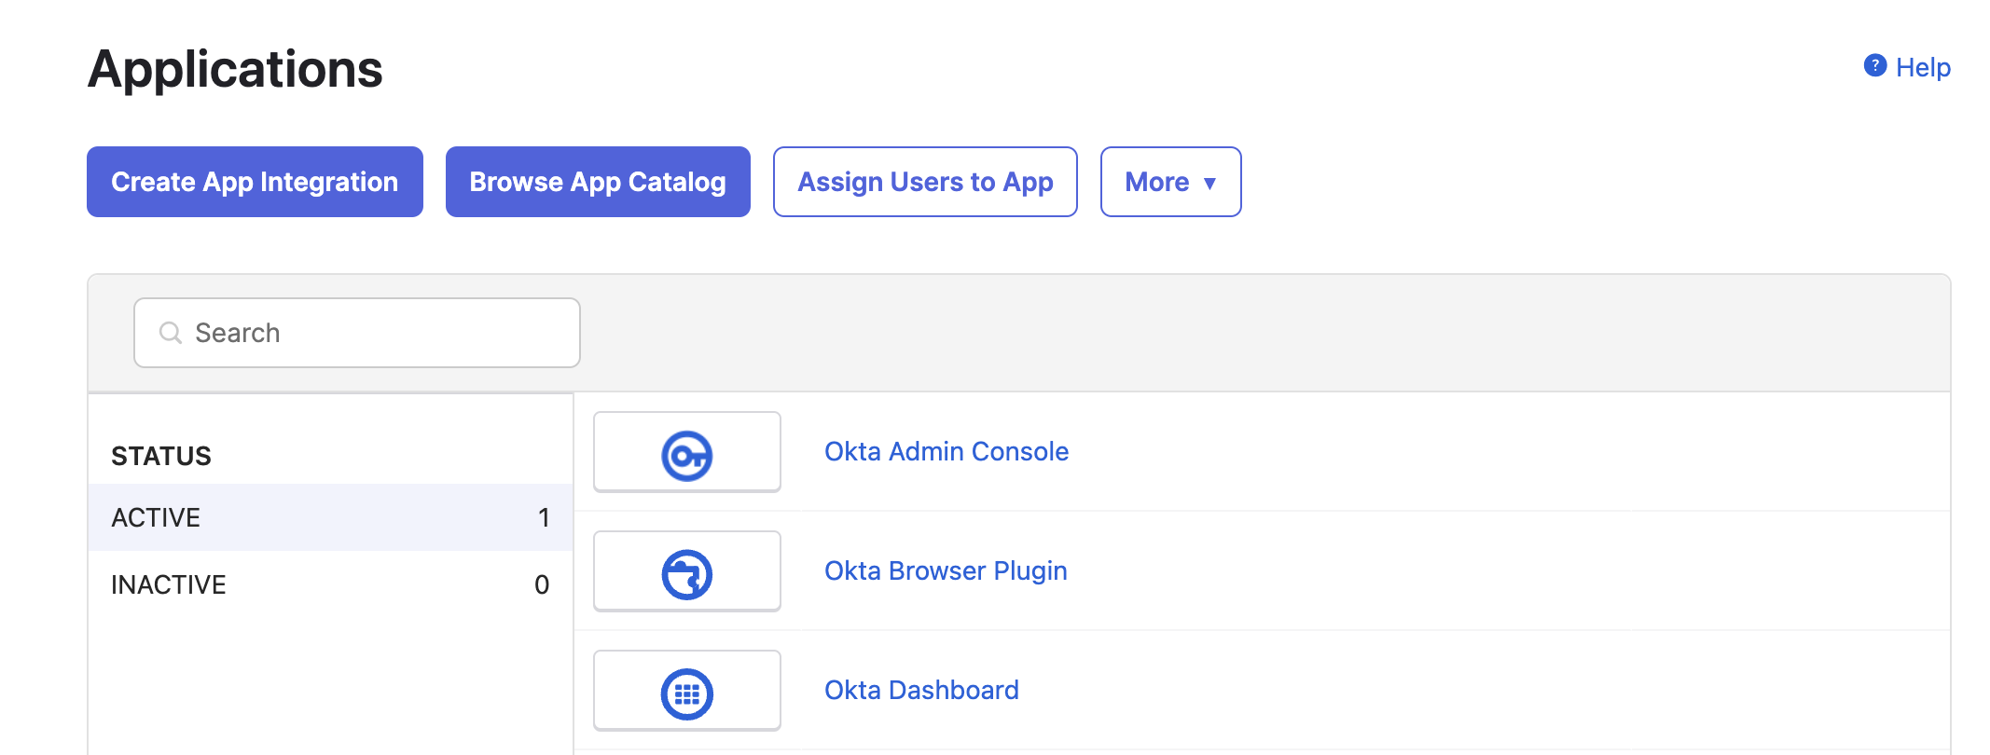This screenshot has width=1990, height=755.
Task: Click the Okta Admin Console key icon
Action: 687,456
